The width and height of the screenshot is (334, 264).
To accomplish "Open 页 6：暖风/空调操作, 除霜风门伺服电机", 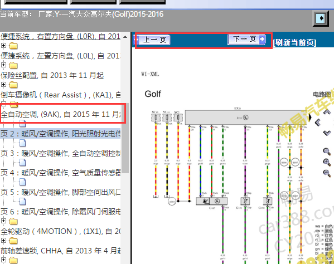I will tap(60, 212).
